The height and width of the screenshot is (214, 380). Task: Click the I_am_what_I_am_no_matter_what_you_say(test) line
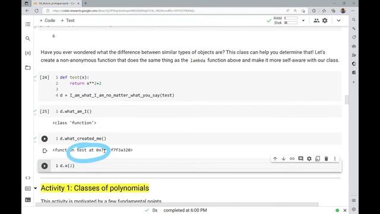point(117,95)
